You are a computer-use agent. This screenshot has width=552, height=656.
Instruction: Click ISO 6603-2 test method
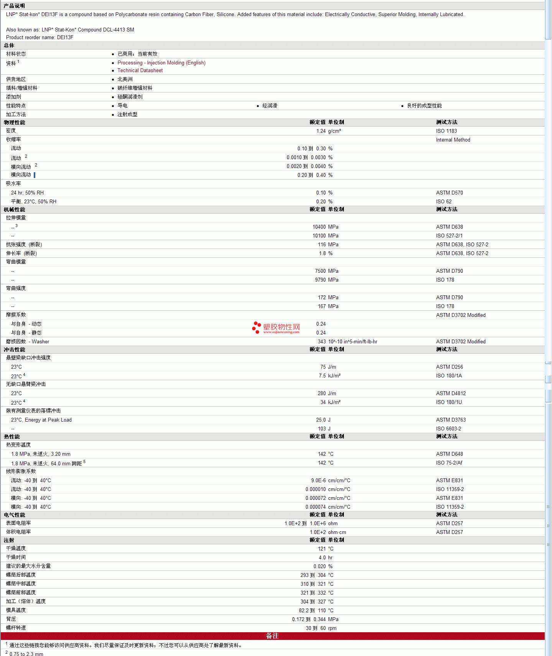pyautogui.click(x=449, y=429)
